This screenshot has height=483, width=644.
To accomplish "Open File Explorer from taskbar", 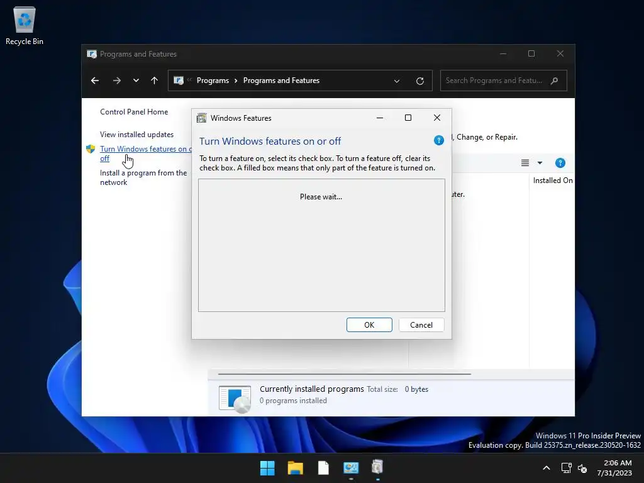I will 296,467.
